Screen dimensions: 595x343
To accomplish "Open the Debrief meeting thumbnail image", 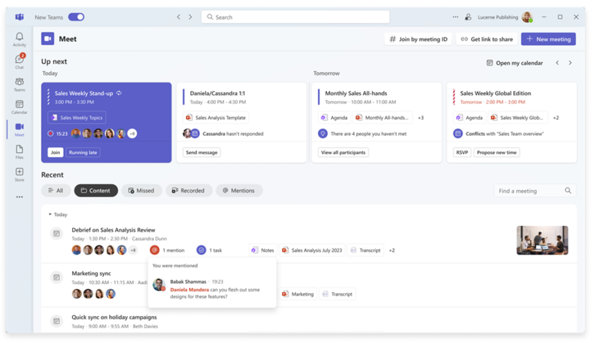I will [542, 240].
